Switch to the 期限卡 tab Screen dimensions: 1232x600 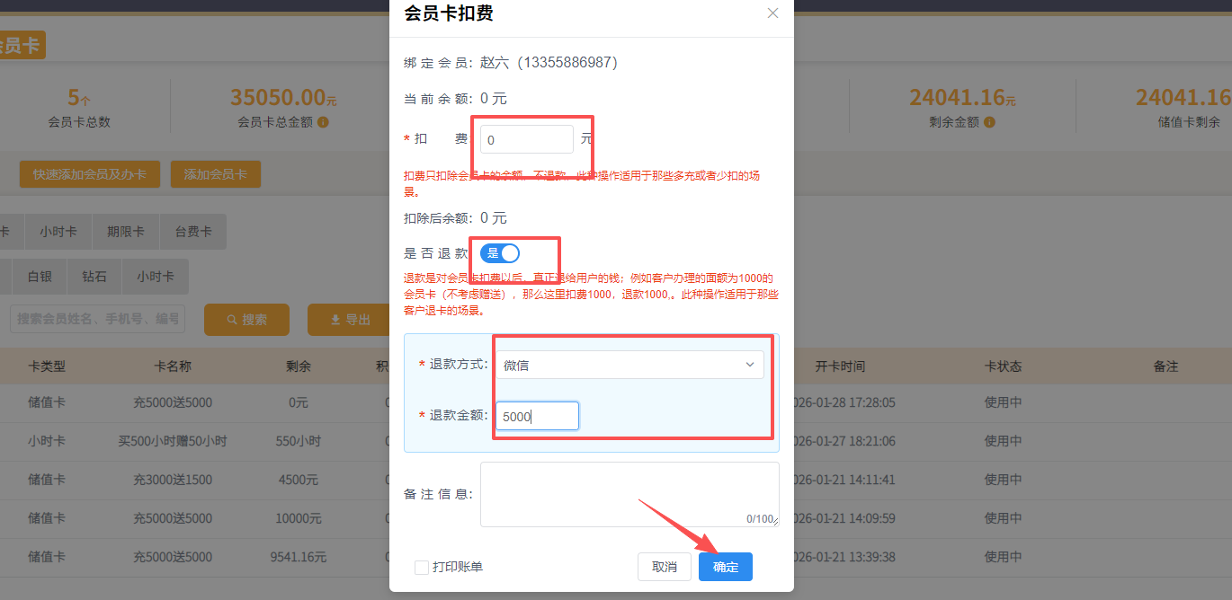click(x=125, y=231)
